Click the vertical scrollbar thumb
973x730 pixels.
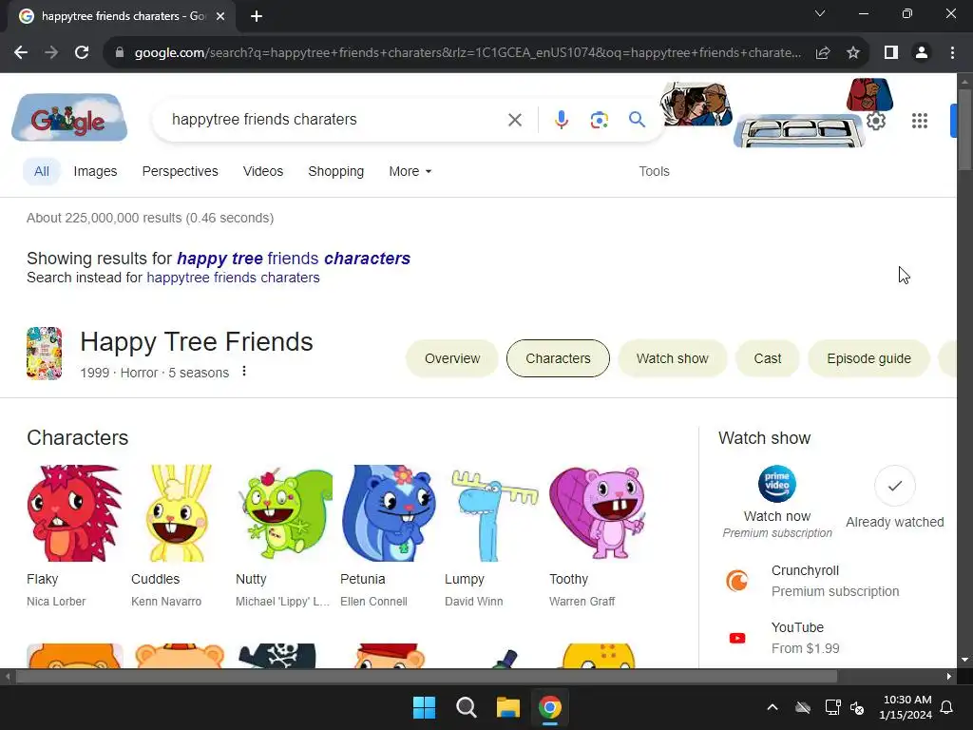click(964, 129)
